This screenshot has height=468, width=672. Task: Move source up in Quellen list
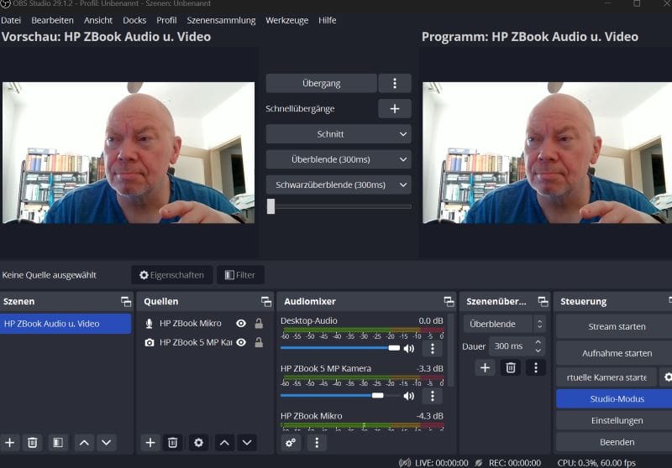coord(224,442)
